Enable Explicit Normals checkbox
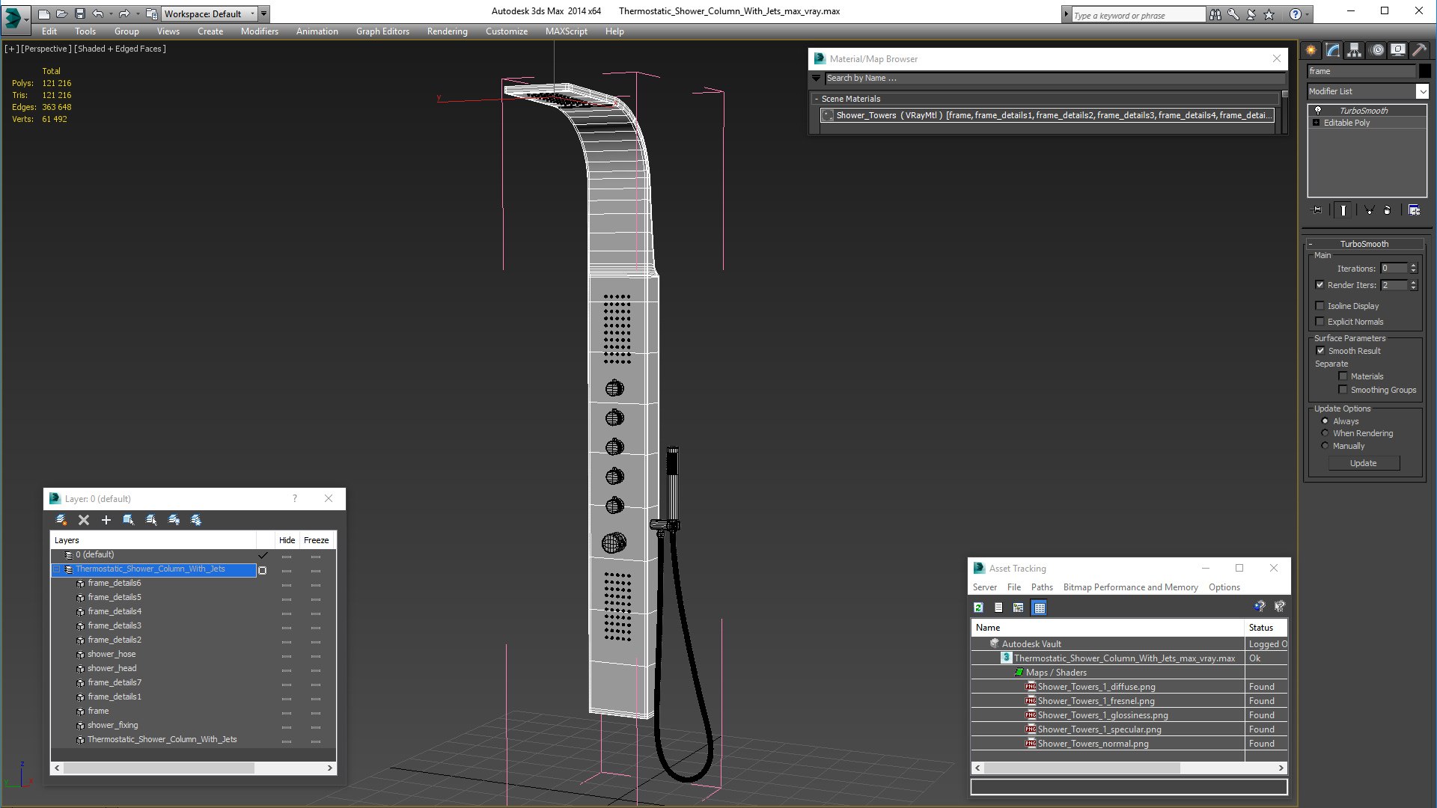Screen dimensions: 1437x808 tap(1319, 321)
